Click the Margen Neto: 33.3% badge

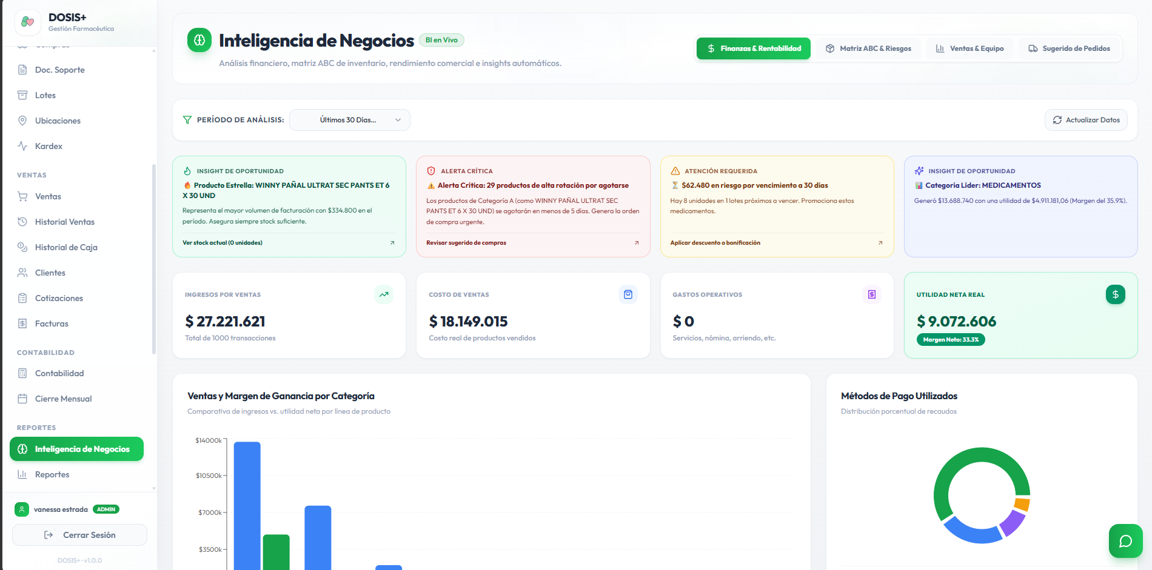point(951,340)
